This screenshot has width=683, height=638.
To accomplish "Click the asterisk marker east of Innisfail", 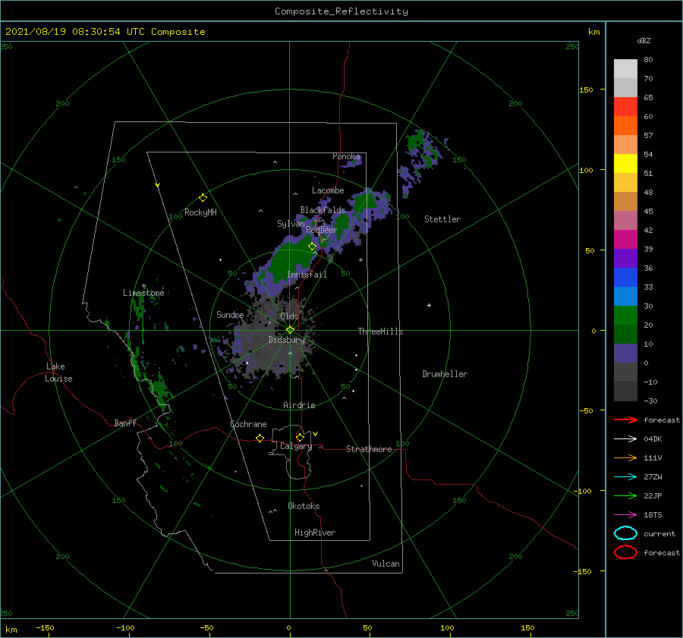I will (x=360, y=260).
